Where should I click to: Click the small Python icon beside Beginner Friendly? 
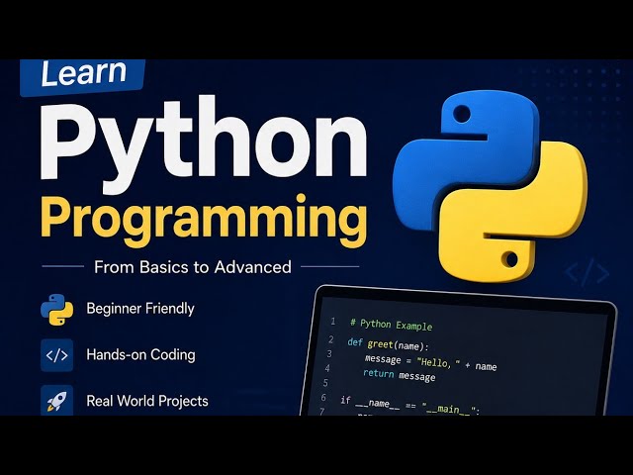(57, 310)
